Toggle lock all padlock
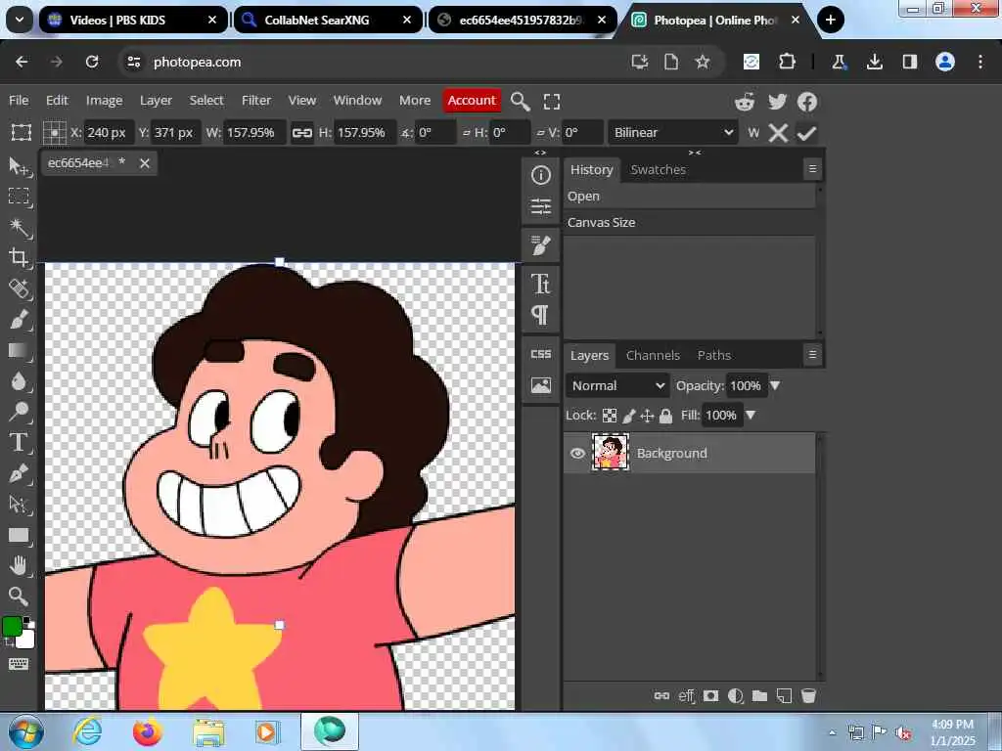 (x=665, y=416)
